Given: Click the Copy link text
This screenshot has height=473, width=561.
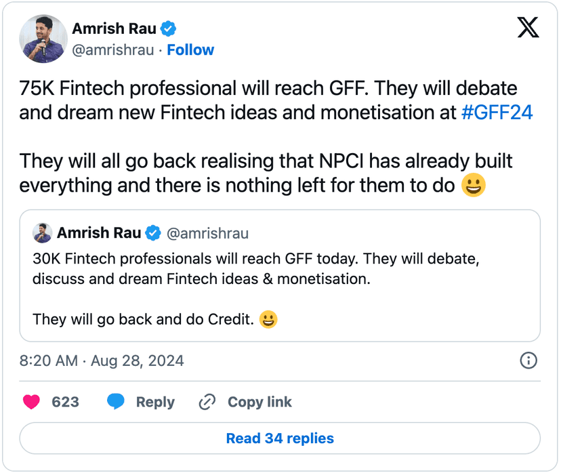Looking at the screenshot, I should tap(259, 402).
